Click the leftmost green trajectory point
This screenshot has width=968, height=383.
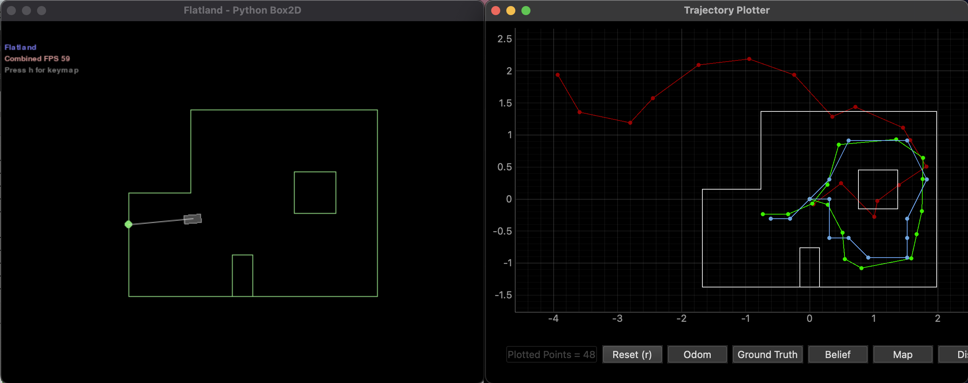[x=763, y=214]
